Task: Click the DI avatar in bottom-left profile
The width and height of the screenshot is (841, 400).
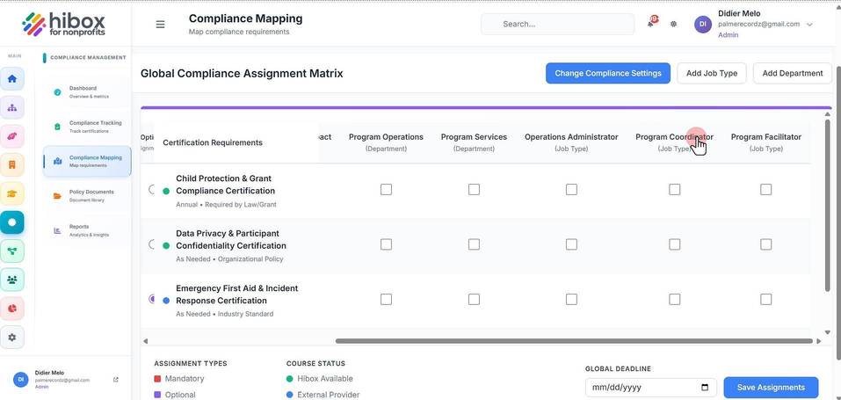Action: coord(21,379)
